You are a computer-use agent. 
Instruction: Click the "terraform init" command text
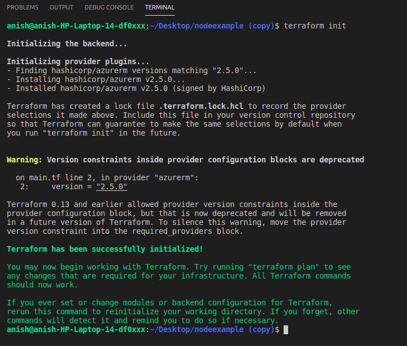click(315, 26)
